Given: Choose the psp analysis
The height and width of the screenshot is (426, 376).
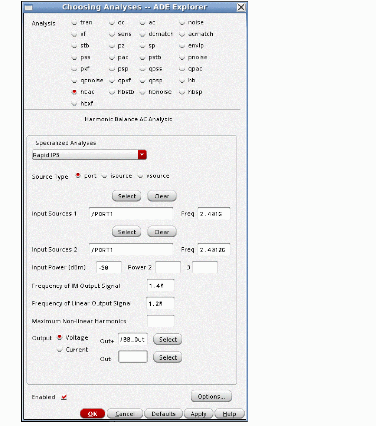Looking at the screenshot, I should 112,69.
